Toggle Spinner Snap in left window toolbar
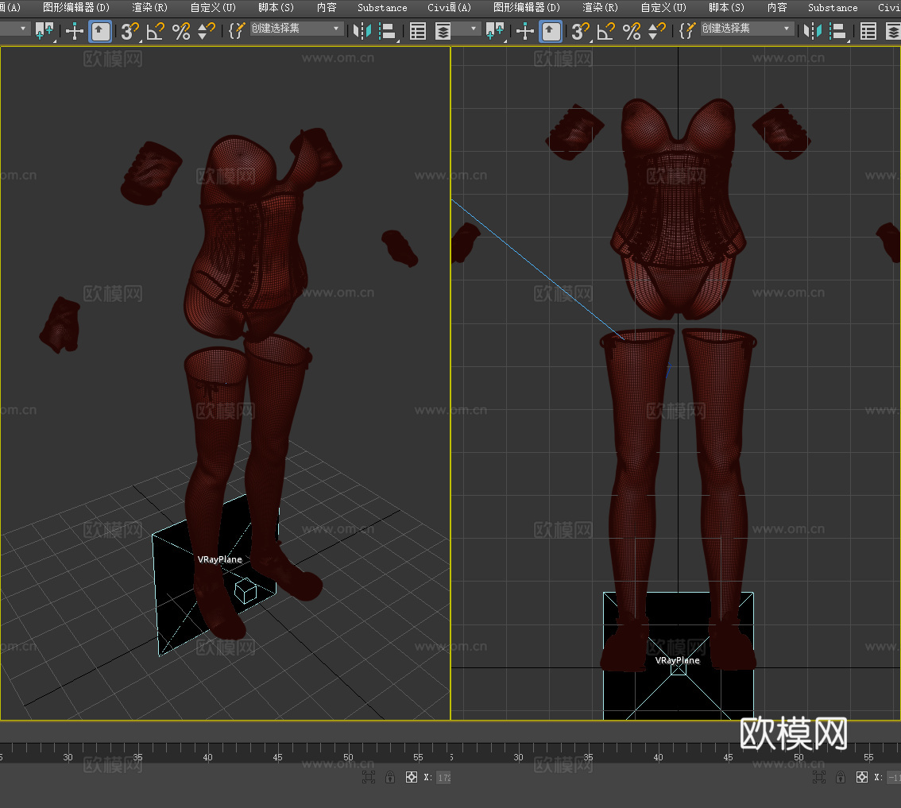The image size is (901, 808). (x=207, y=31)
